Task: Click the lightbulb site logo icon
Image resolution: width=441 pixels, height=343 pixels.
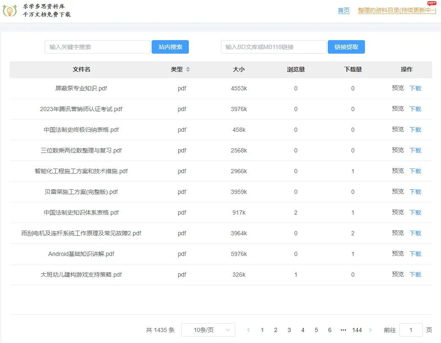Action: click(10, 11)
